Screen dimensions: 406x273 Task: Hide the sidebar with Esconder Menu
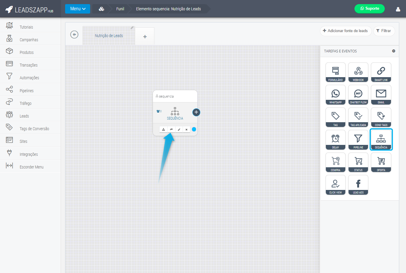click(31, 167)
